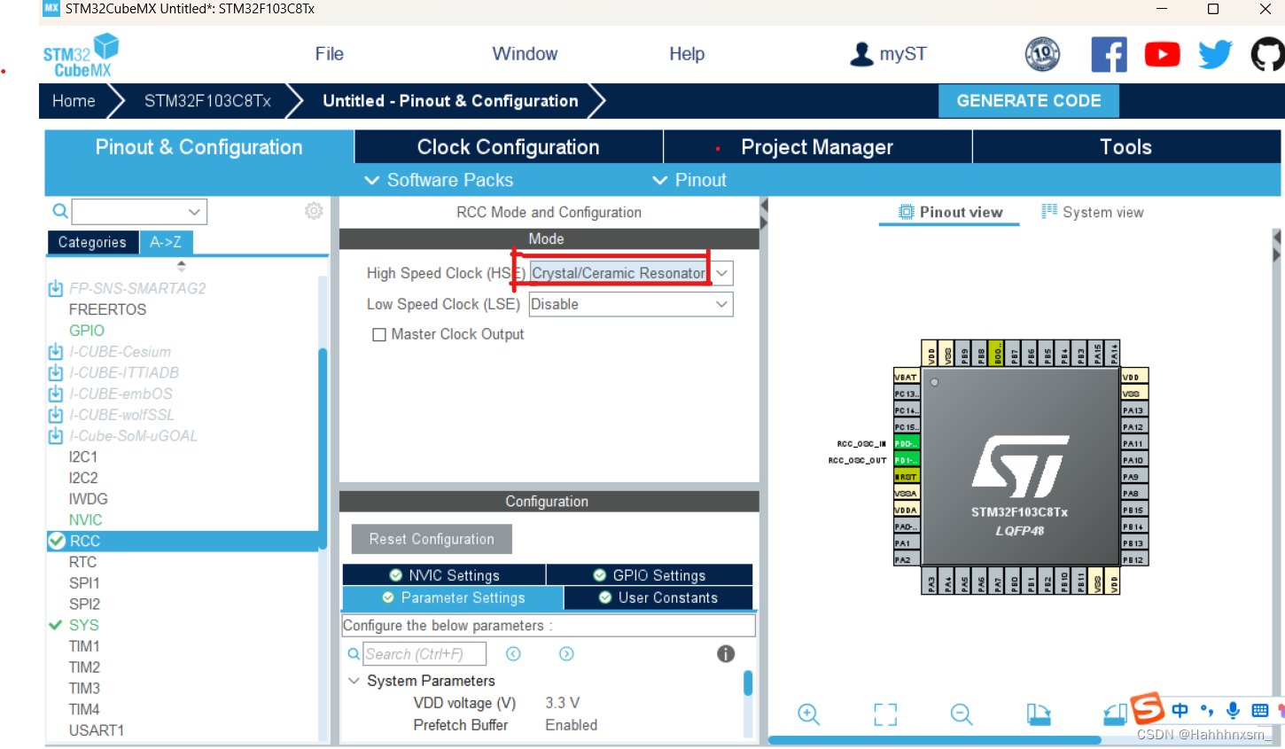1285x749 pixels.
Task: Click the next search result arrow
Action: click(566, 654)
